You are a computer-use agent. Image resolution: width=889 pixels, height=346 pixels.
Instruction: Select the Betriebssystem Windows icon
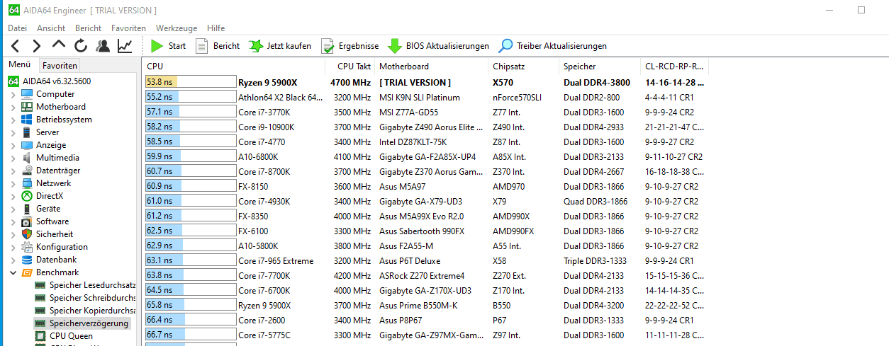coord(27,120)
